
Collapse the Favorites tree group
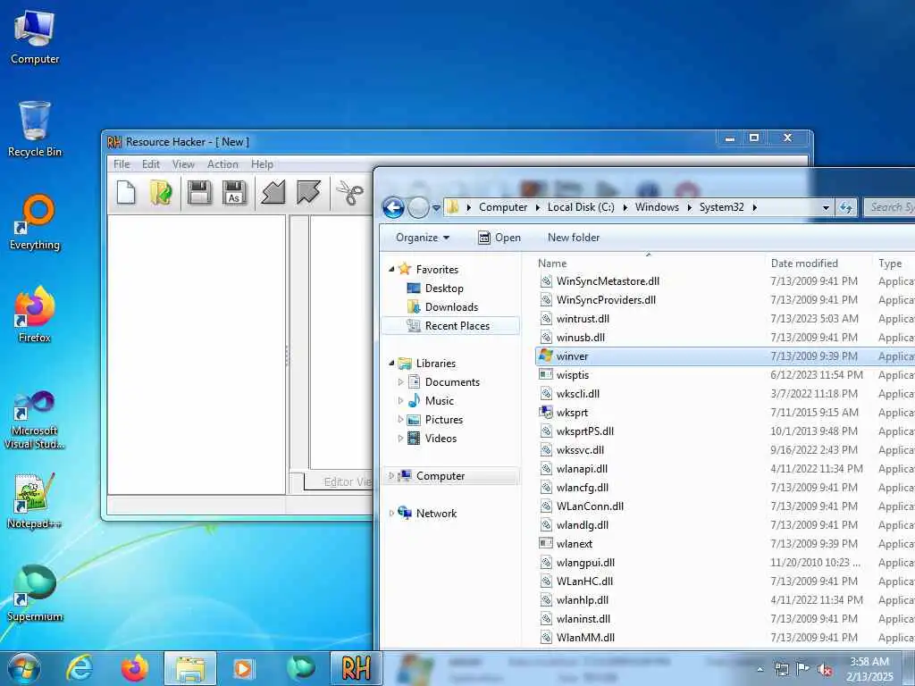point(391,270)
